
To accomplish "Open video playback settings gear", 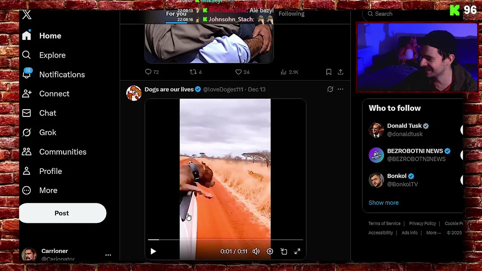I will pyautogui.click(x=270, y=251).
